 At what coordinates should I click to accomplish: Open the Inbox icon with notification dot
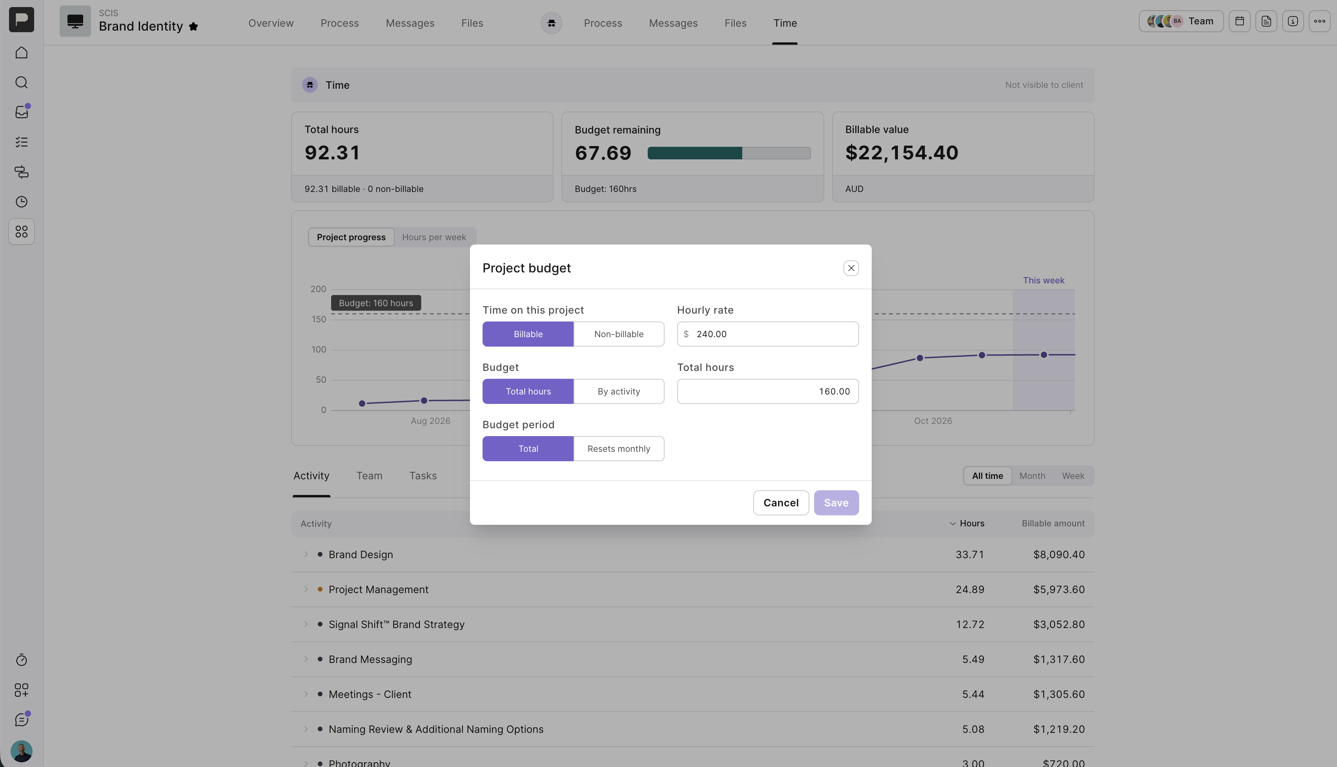[22, 112]
